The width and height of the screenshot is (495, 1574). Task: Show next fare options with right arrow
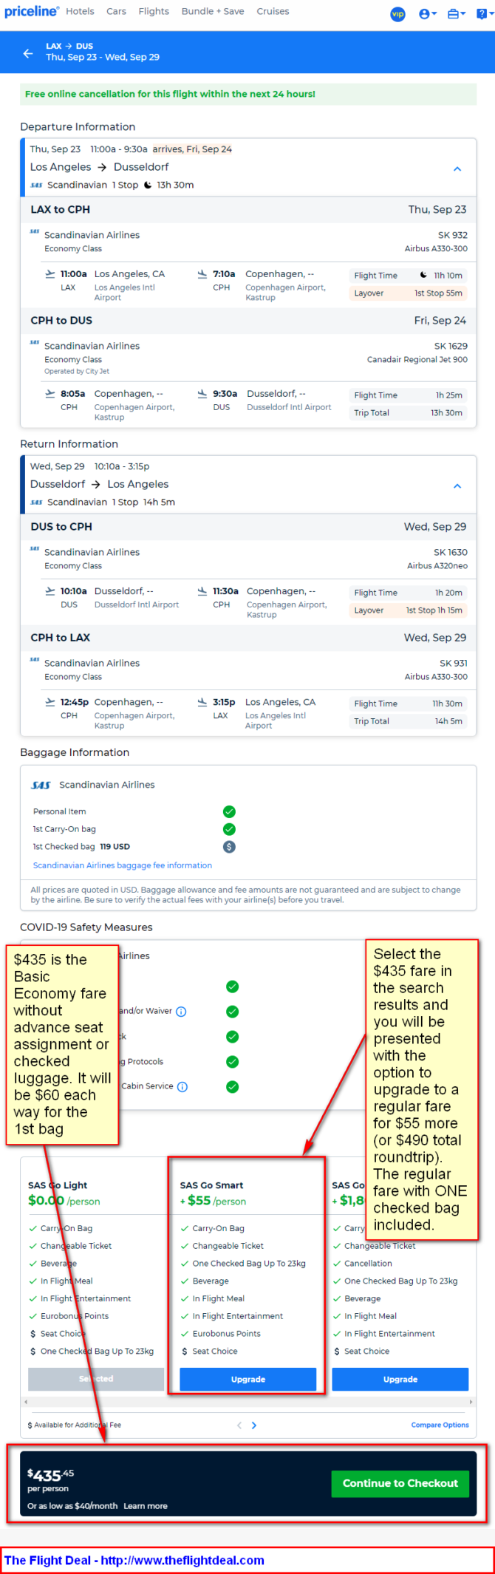click(x=254, y=1425)
